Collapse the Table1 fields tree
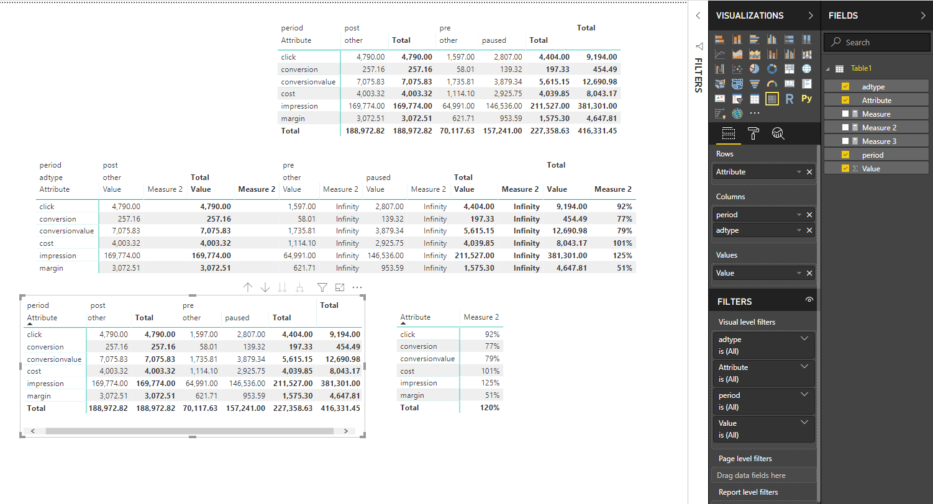The height and width of the screenshot is (504, 933). pos(828,69)
